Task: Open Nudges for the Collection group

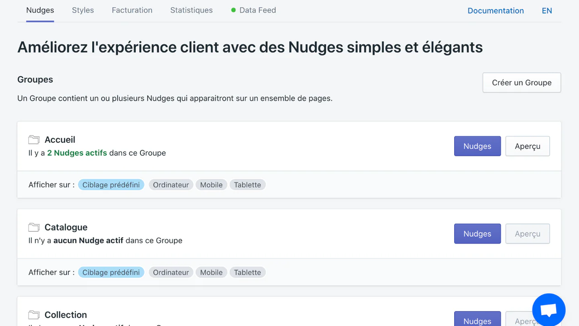Action: (x=477, y=320)
